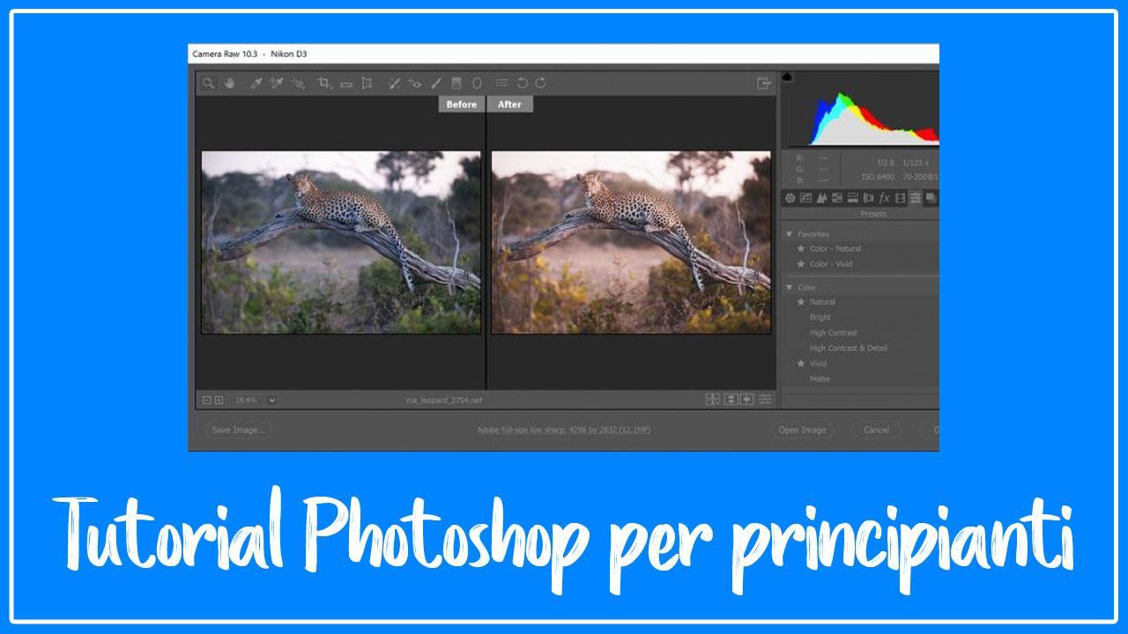The image size is (1128, 634).
Task: Toggle favorite star for Color - Natural
Action: click(x=800, y=248)
